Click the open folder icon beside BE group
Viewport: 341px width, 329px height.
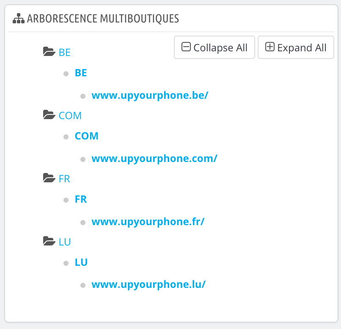(49, 52)
